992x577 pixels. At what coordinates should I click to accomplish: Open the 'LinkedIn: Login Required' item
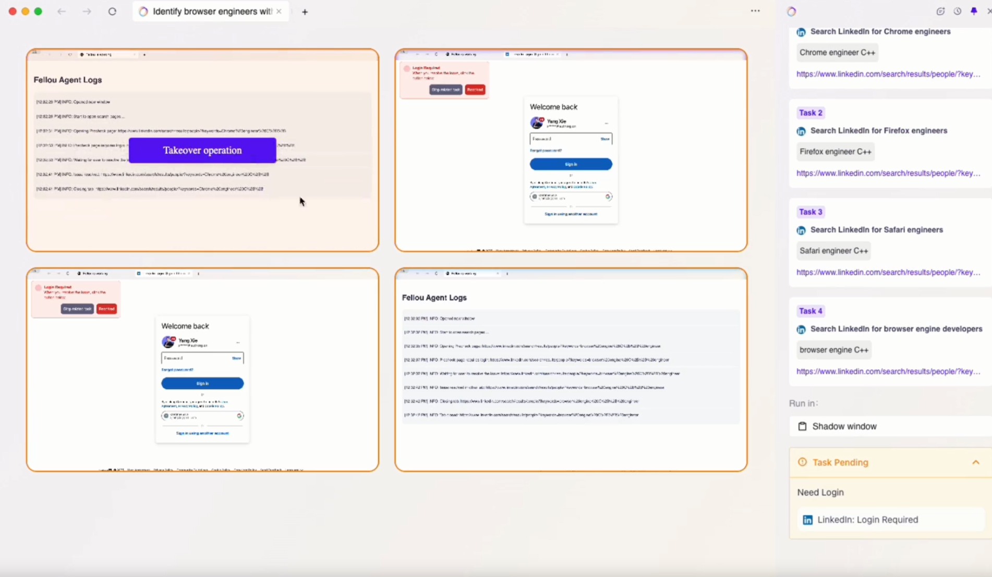coord(890,520)
